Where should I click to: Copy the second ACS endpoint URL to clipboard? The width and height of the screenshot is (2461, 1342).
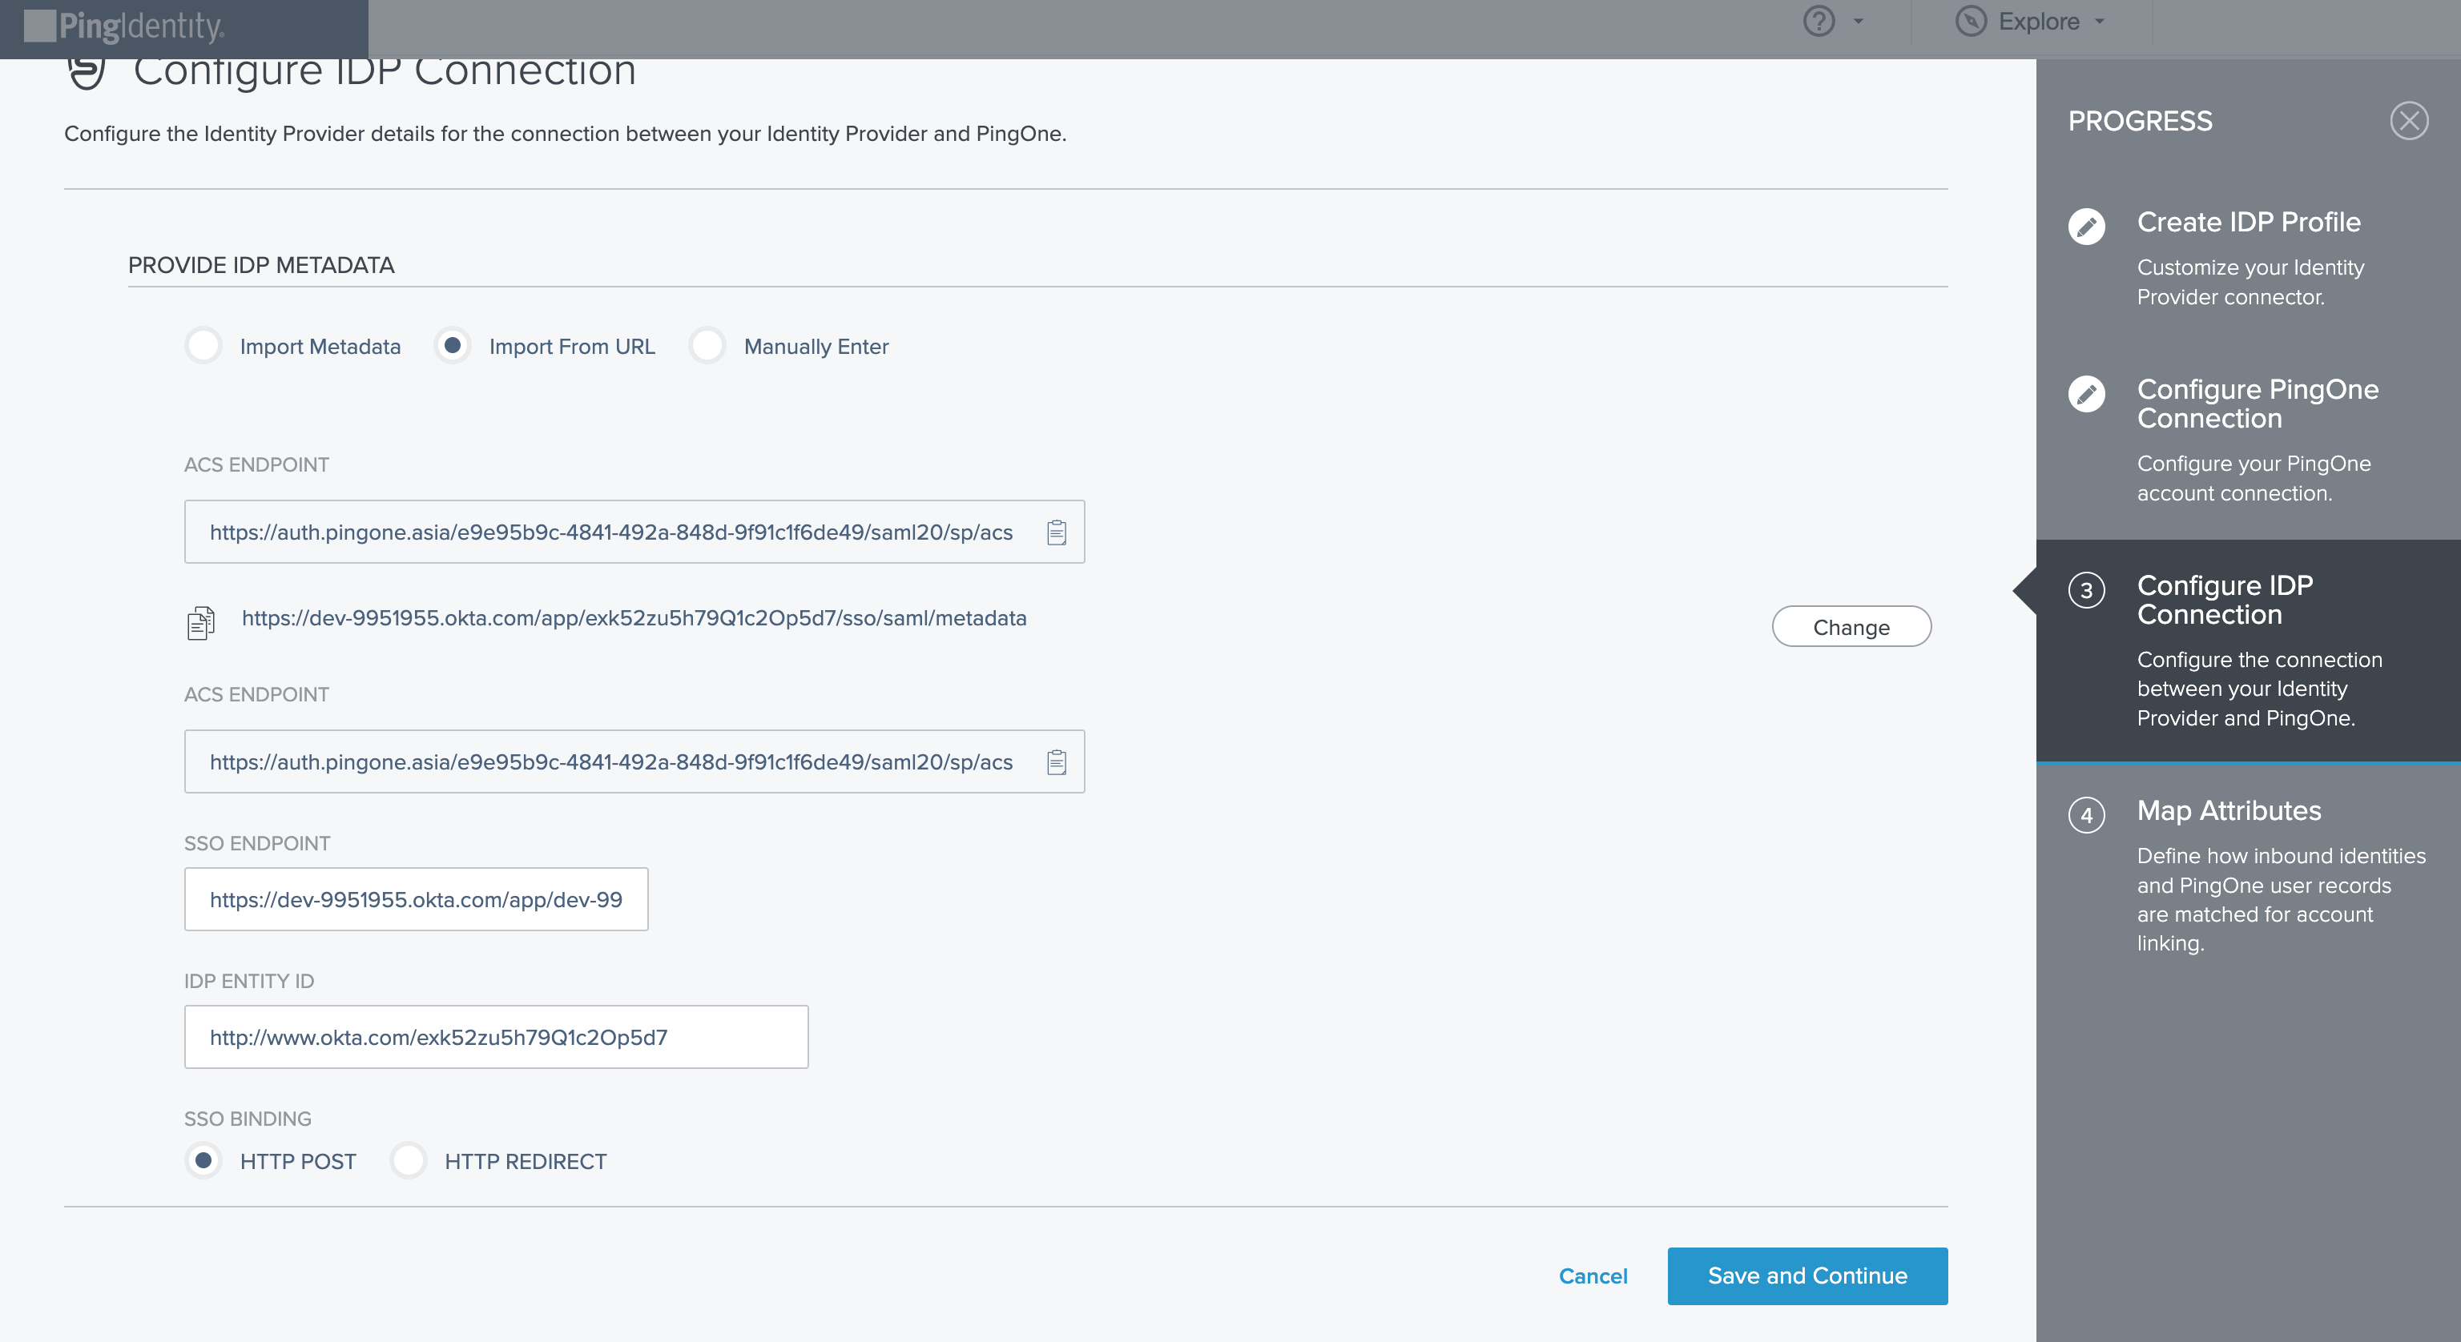(x=1057, y=761)
